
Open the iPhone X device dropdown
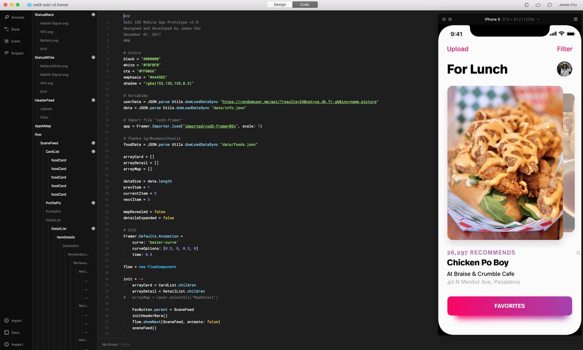(x=512, y=19)
